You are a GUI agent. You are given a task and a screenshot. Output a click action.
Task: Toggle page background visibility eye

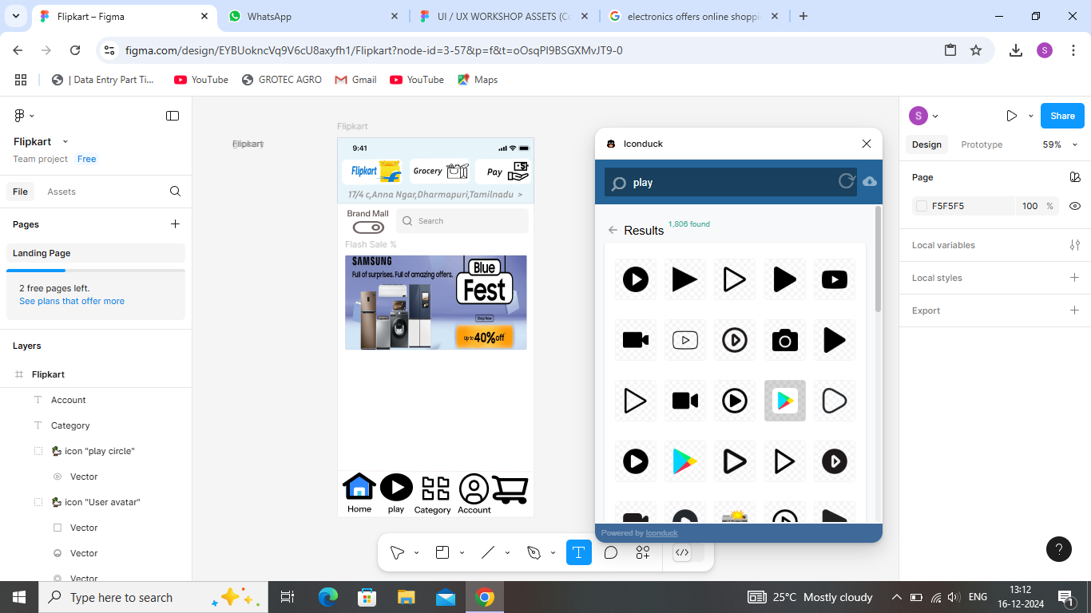pos(1075,206)
